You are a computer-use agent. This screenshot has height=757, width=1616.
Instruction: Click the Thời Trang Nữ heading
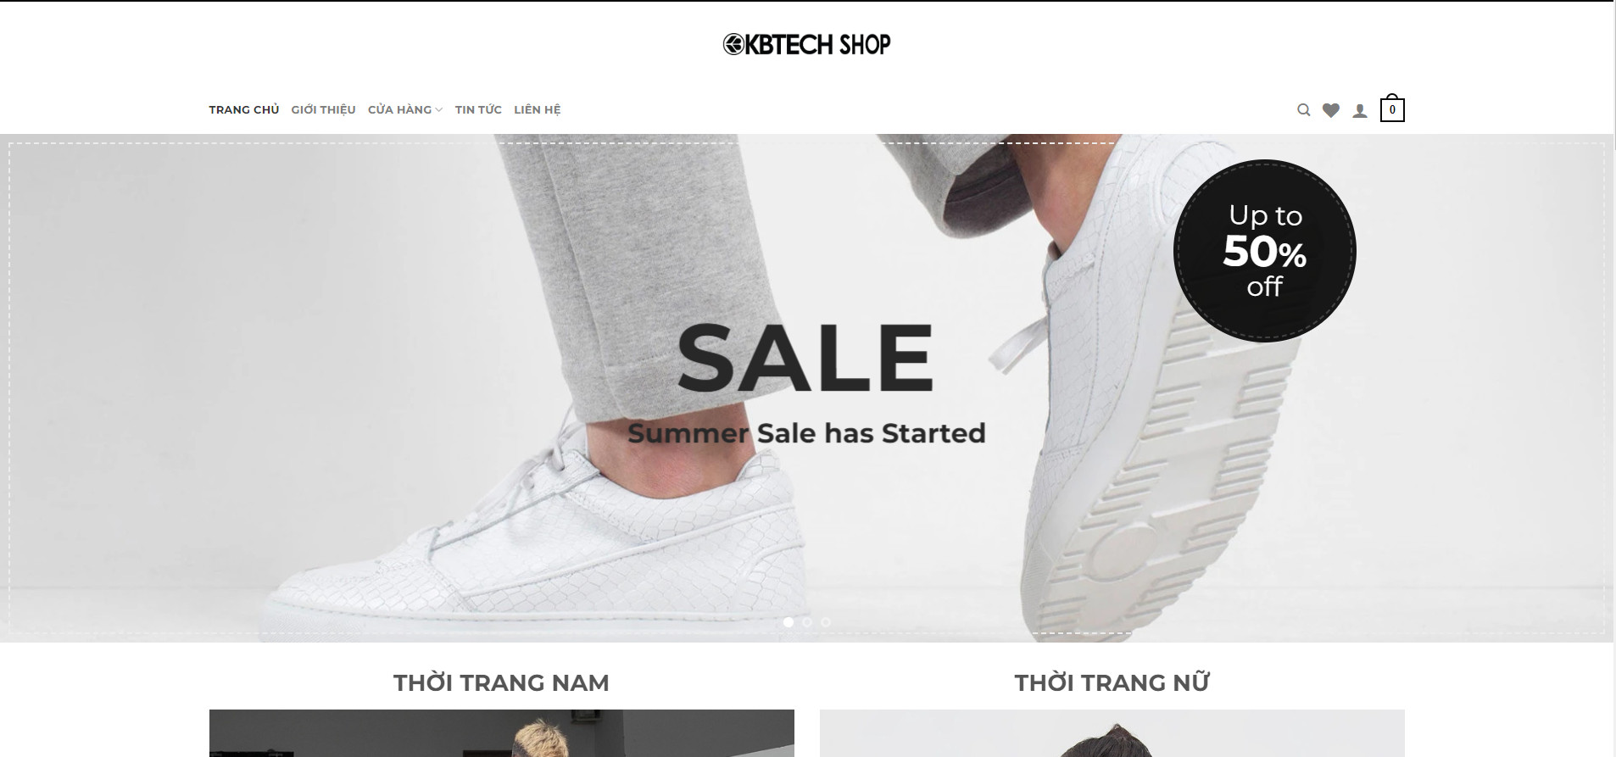1112,682
